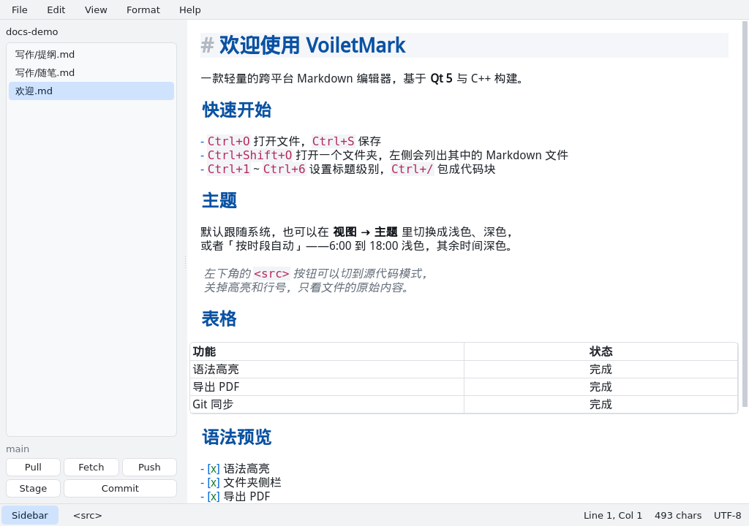Click the 导出 PDF table cell
Image resolution: width=749 pixels, height=526 pixels.
point(327,386)
